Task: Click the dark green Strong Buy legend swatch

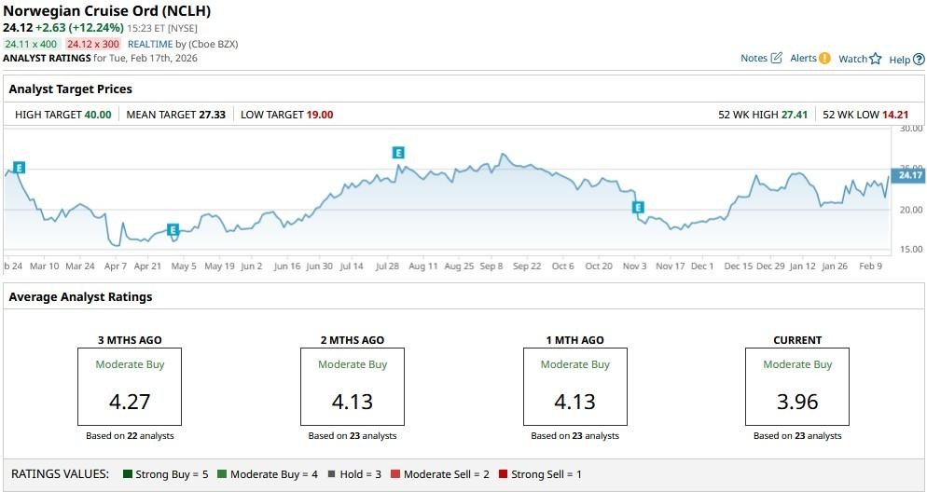Action: pos(128,473)
